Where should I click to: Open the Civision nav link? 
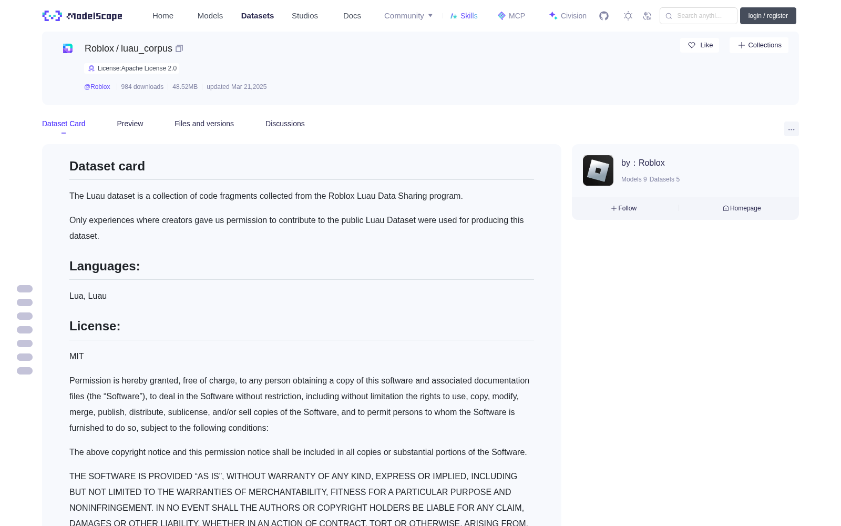[568, 16]
